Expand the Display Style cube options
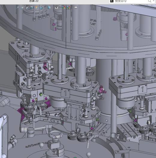The width and height of the screenshot is (156, 158). (x=49, y=8)
